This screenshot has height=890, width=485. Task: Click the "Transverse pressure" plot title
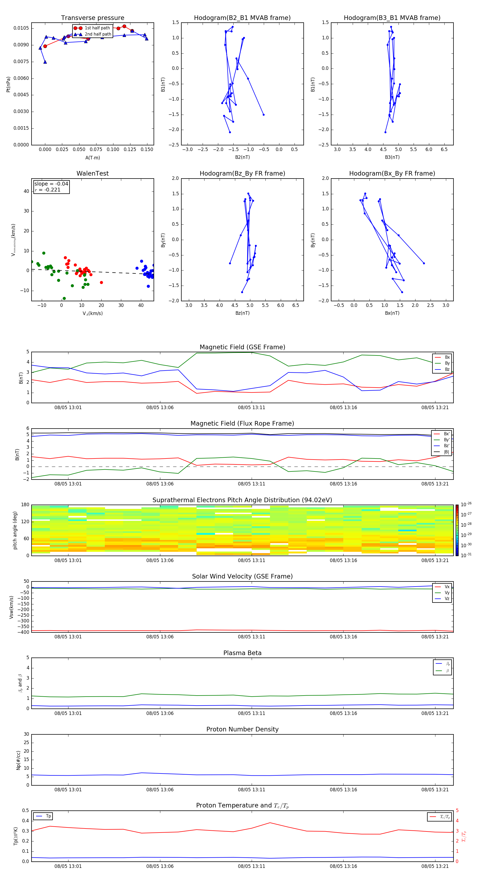[x=92, y=18]
